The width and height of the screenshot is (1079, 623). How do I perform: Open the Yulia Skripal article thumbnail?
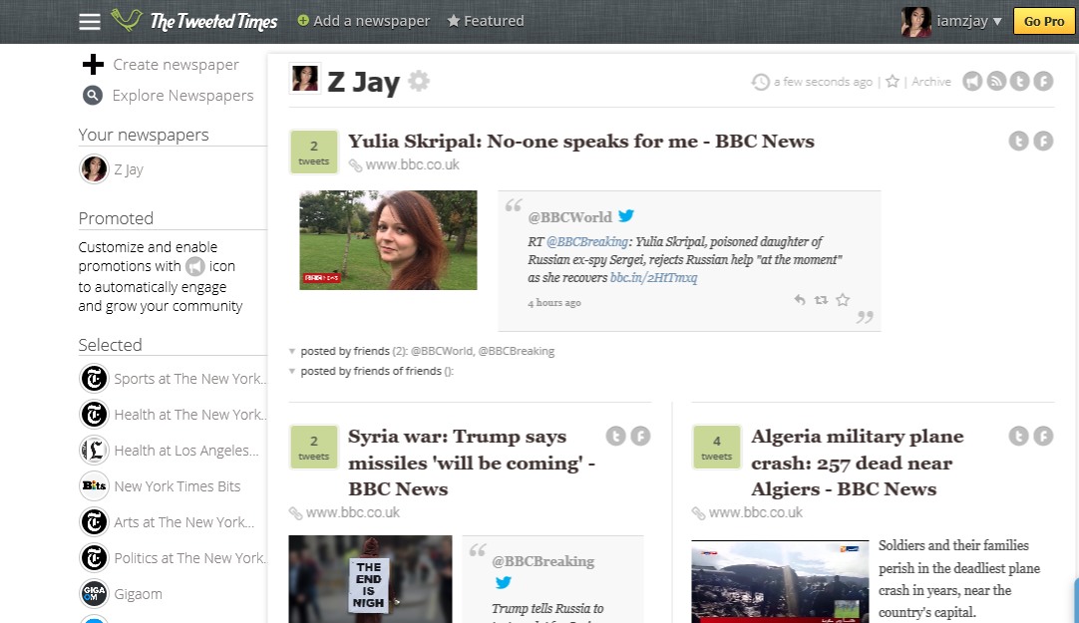[388, 240]
